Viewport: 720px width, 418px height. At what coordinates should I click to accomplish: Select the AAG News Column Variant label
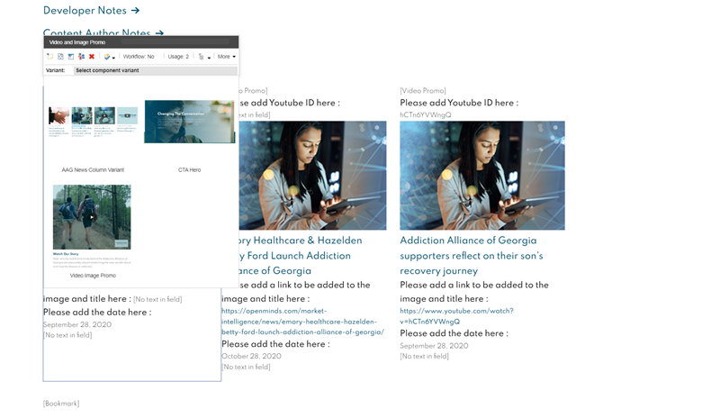pos(93,169)
